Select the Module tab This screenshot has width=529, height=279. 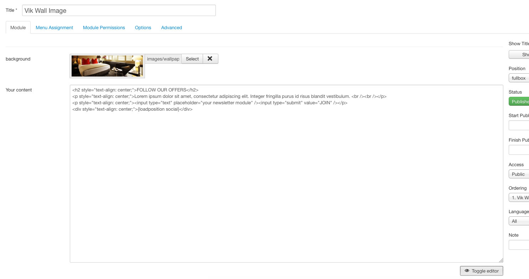(x=18, y=27)
